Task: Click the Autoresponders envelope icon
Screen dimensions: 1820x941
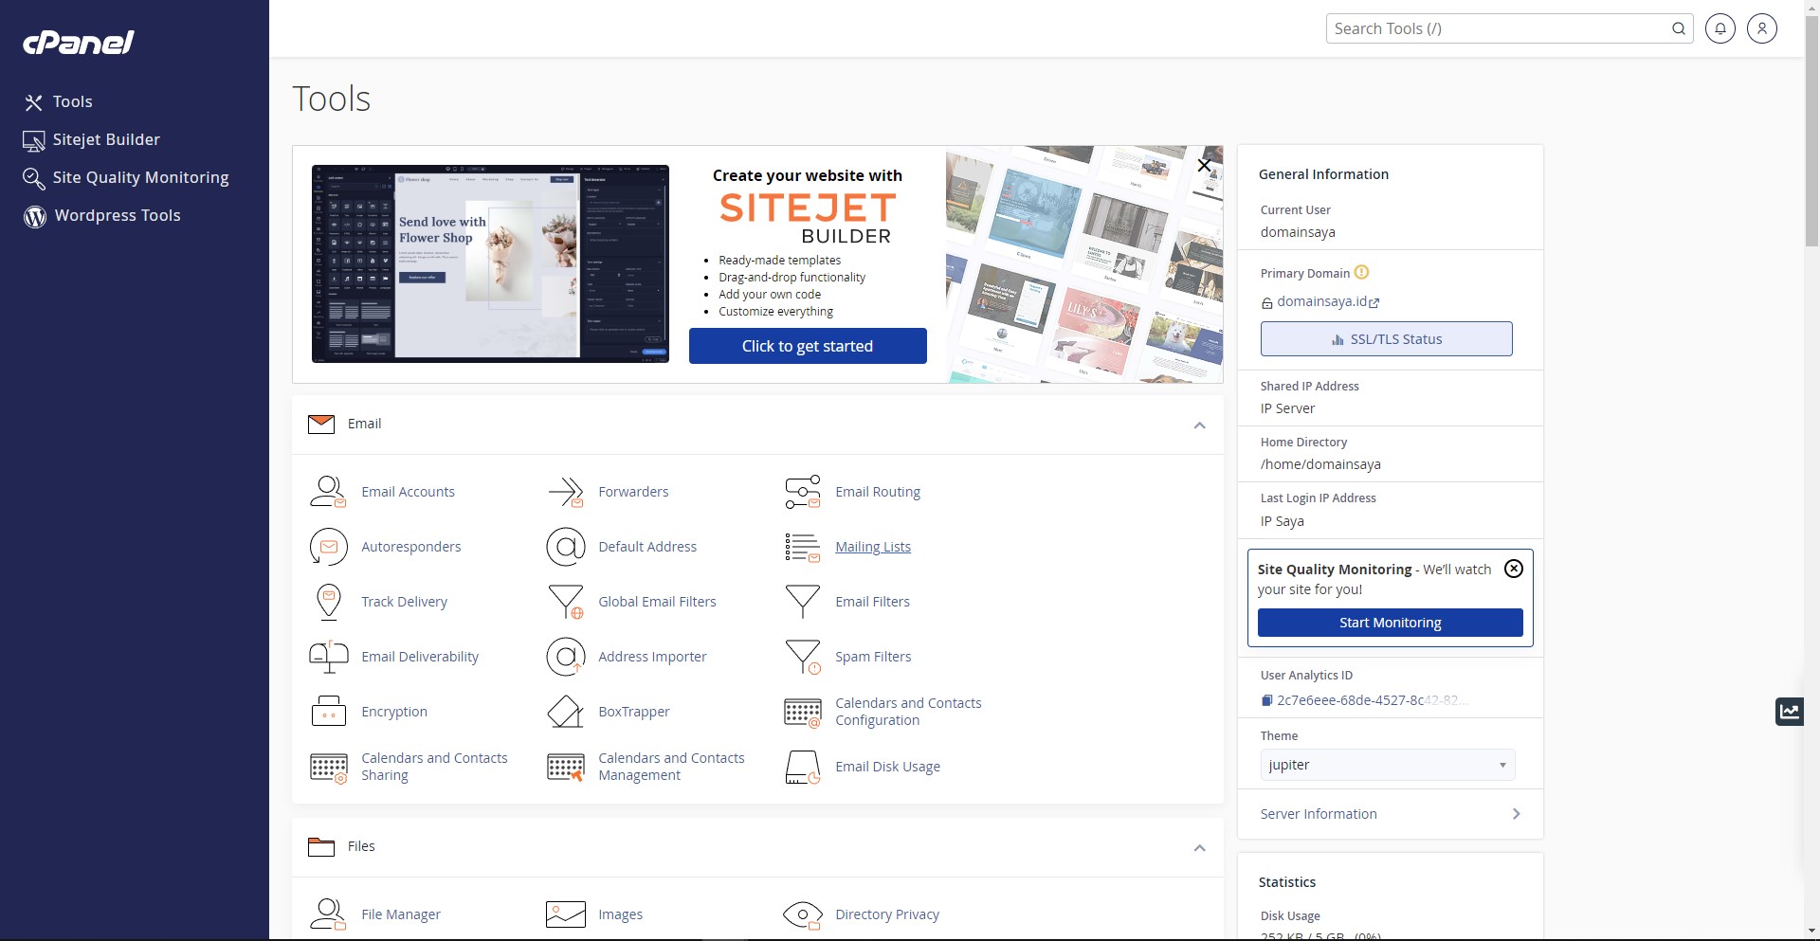Action: point(328,547)
